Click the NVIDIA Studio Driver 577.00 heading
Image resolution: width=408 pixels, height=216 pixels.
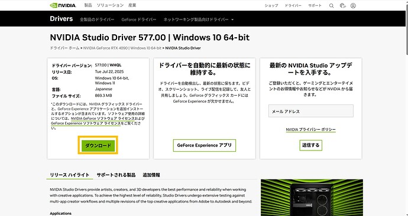pyautogui.click(x=150, y=37)
